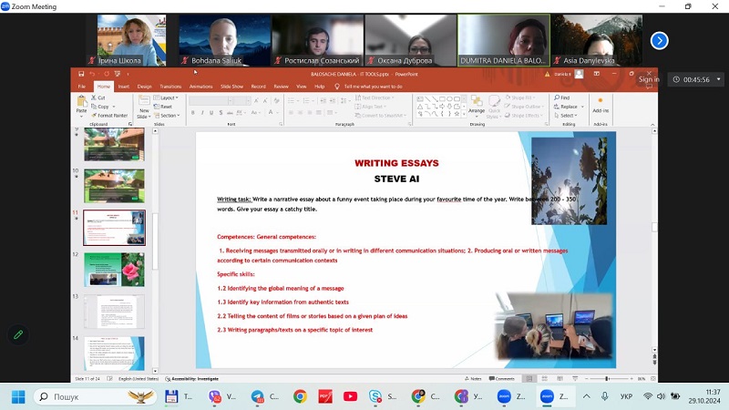
Task: Open Zoom meeting timer dropdown
Action: pos(718,79)
